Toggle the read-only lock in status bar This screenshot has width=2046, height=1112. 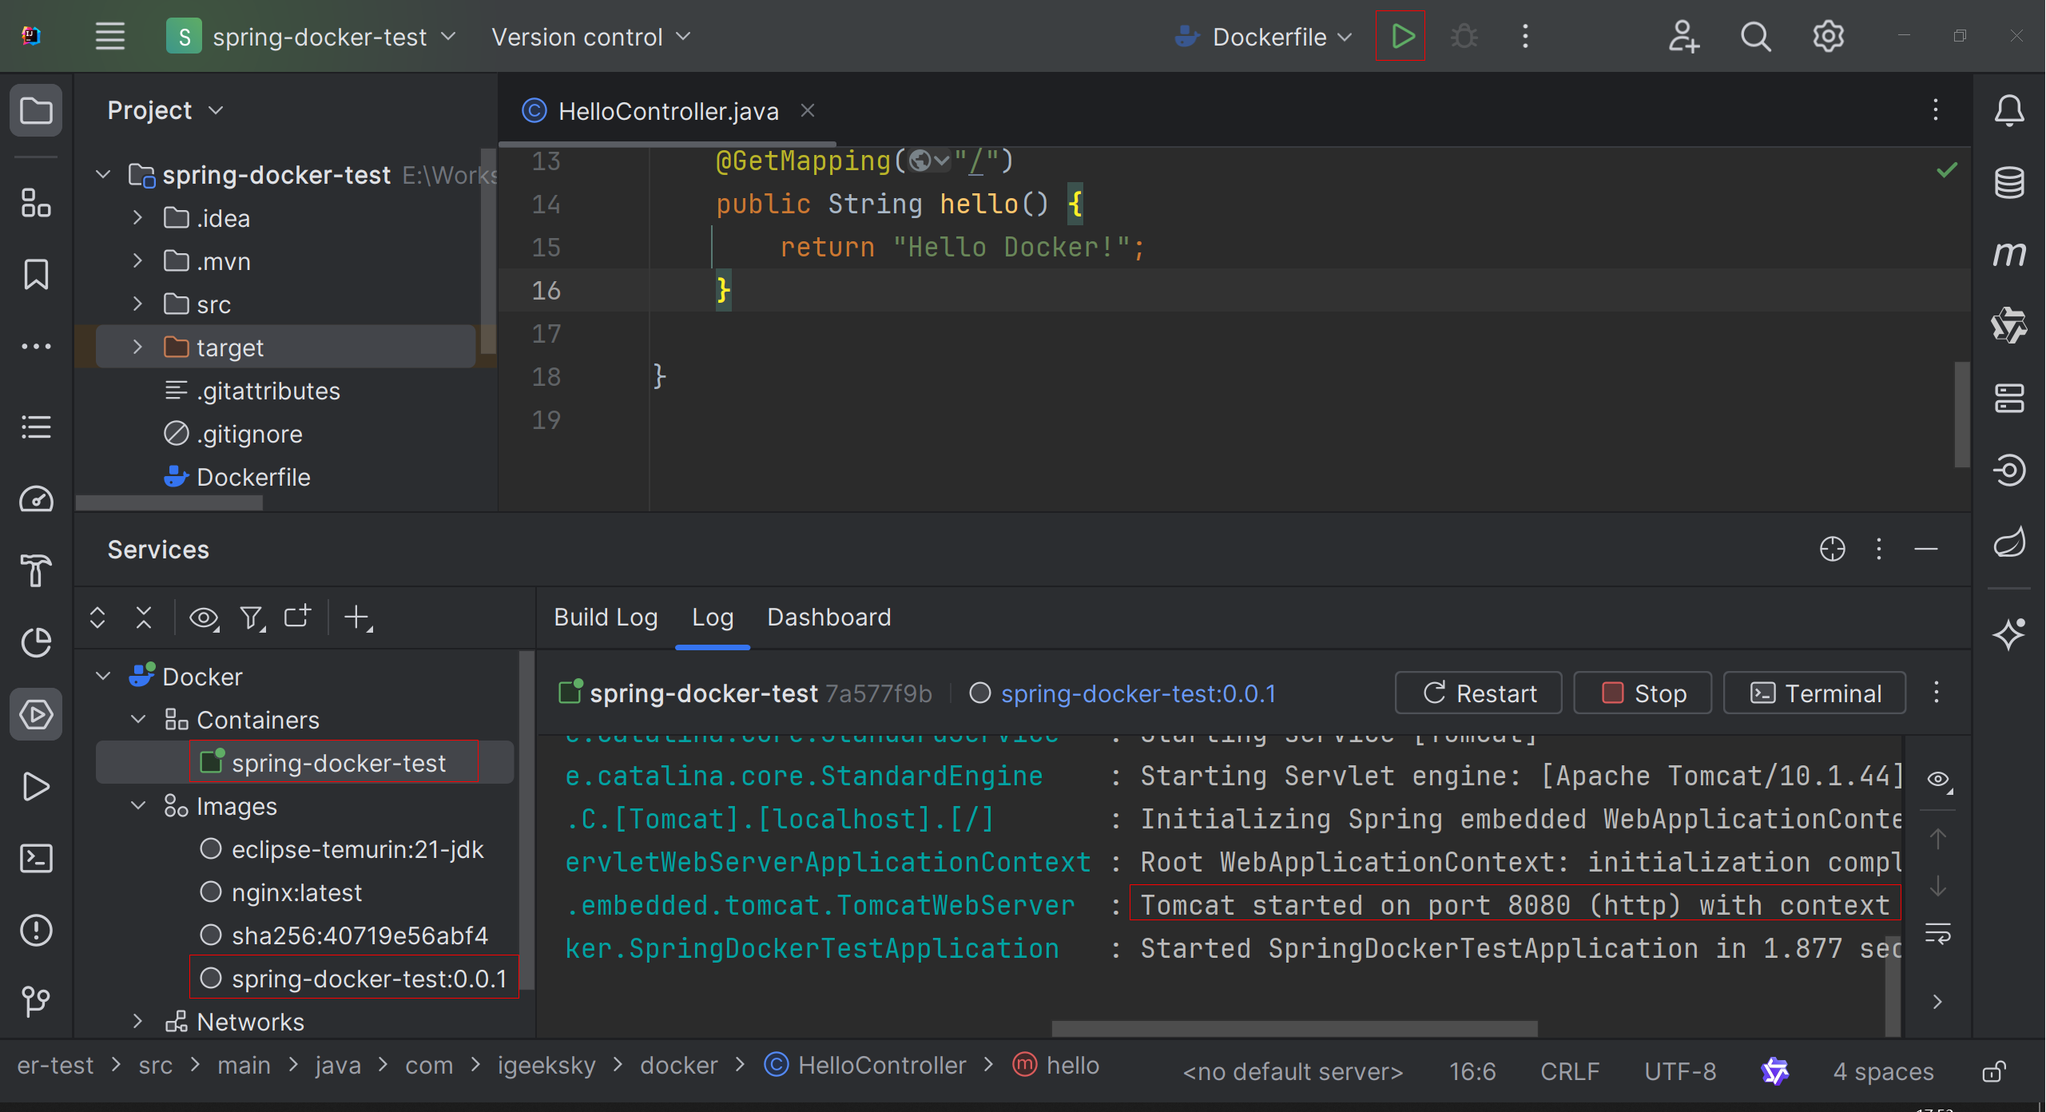[1993, 1071]
